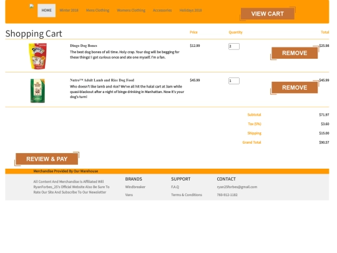Click the Total column header

(325, 32)
